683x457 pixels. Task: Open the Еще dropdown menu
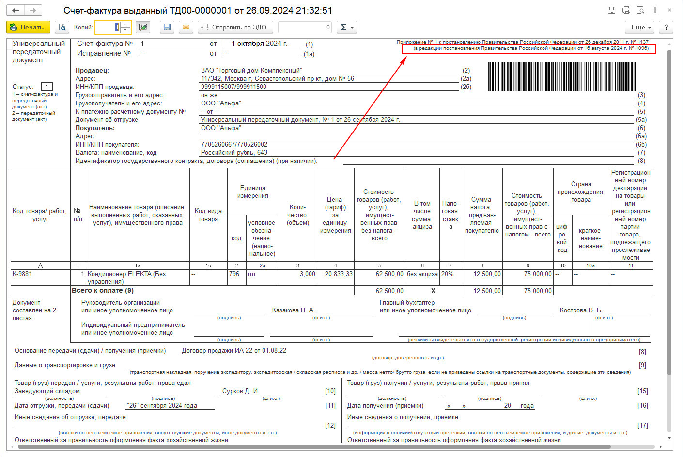640,28
